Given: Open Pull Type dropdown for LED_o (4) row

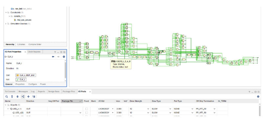Looking at the screenshot, I should (192, 109).
